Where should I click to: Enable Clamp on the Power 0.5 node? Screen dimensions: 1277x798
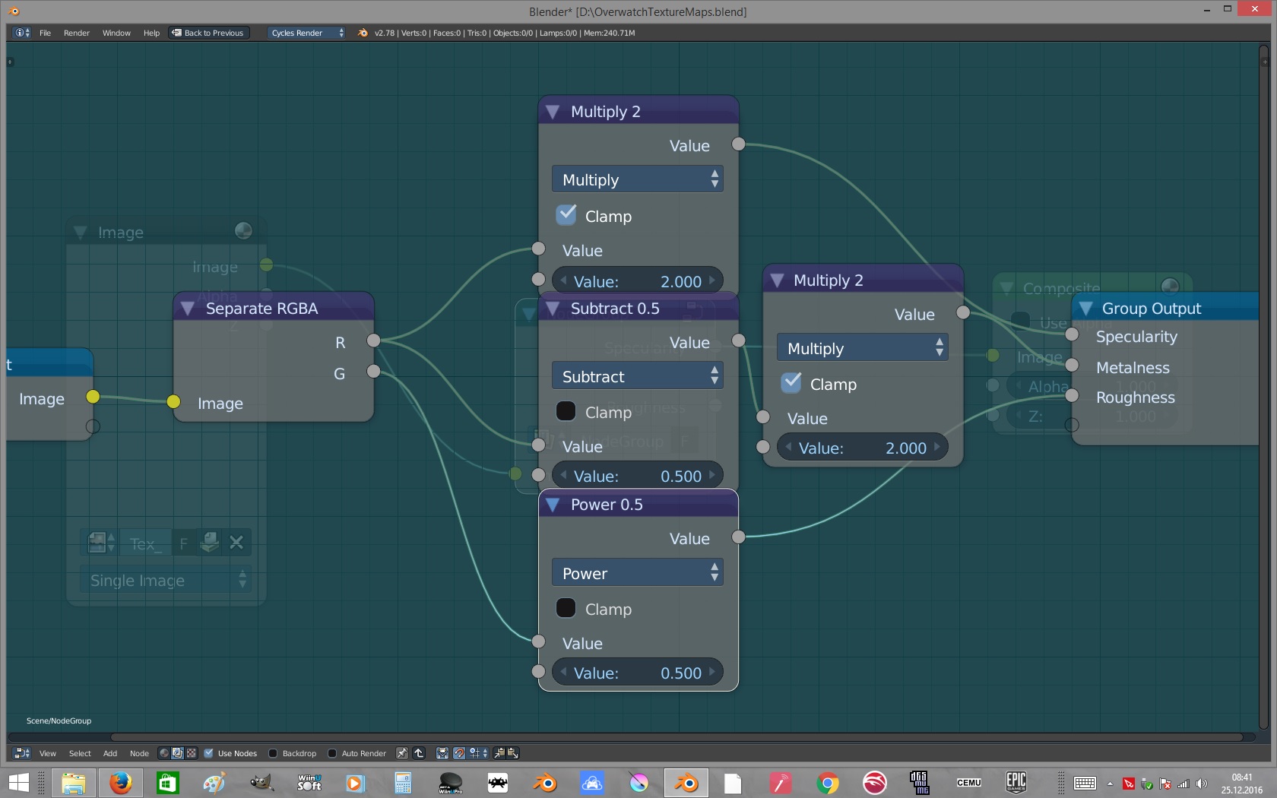[x=566, y=608]
